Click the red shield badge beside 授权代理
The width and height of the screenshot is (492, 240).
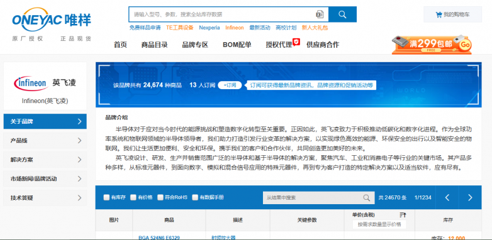[x=296, y=41]
